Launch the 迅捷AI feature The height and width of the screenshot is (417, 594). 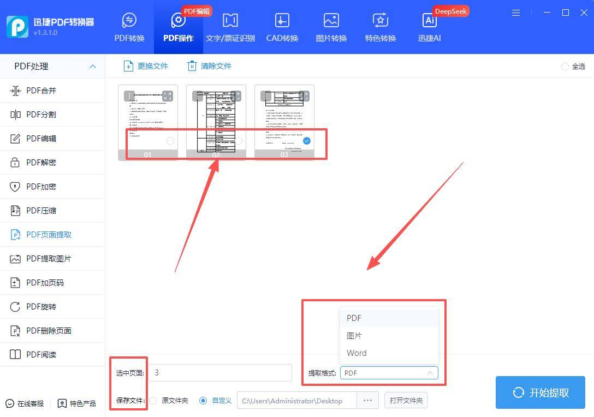429,26
